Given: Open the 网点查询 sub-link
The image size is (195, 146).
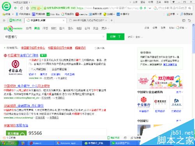Looking at the screenshot, I should [x=69, y=74].
